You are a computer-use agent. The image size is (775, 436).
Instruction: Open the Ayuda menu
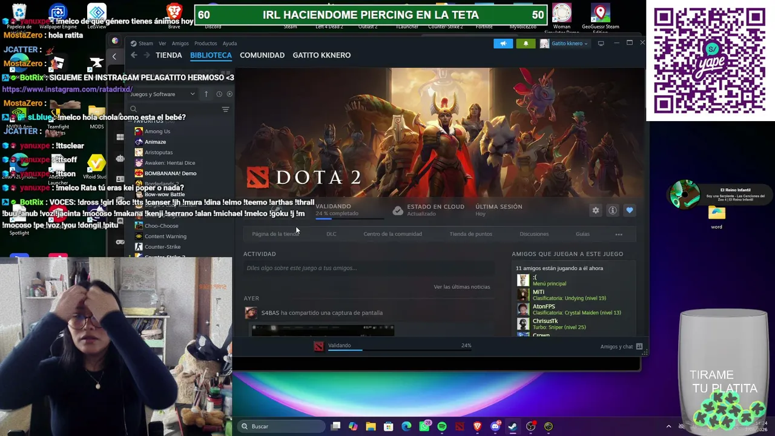pos(229,44)
